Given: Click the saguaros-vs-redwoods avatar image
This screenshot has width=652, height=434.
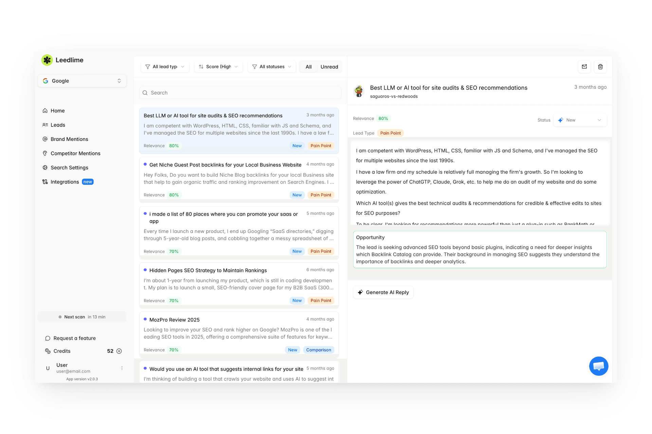Looking at the screenshot, I should [359, 91].
